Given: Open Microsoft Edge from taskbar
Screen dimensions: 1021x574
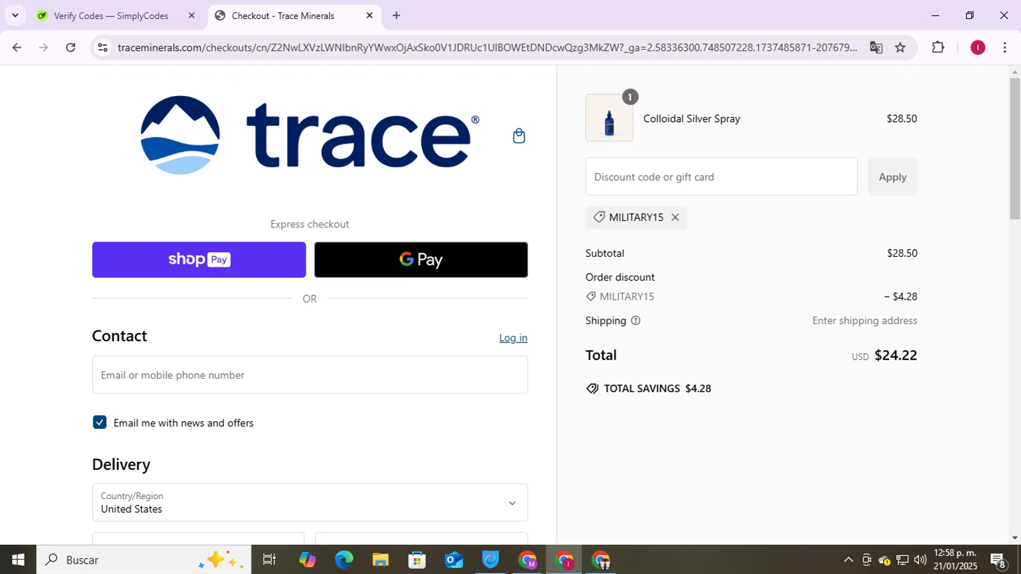Looking at the screenshot, I should coord(344,560).
